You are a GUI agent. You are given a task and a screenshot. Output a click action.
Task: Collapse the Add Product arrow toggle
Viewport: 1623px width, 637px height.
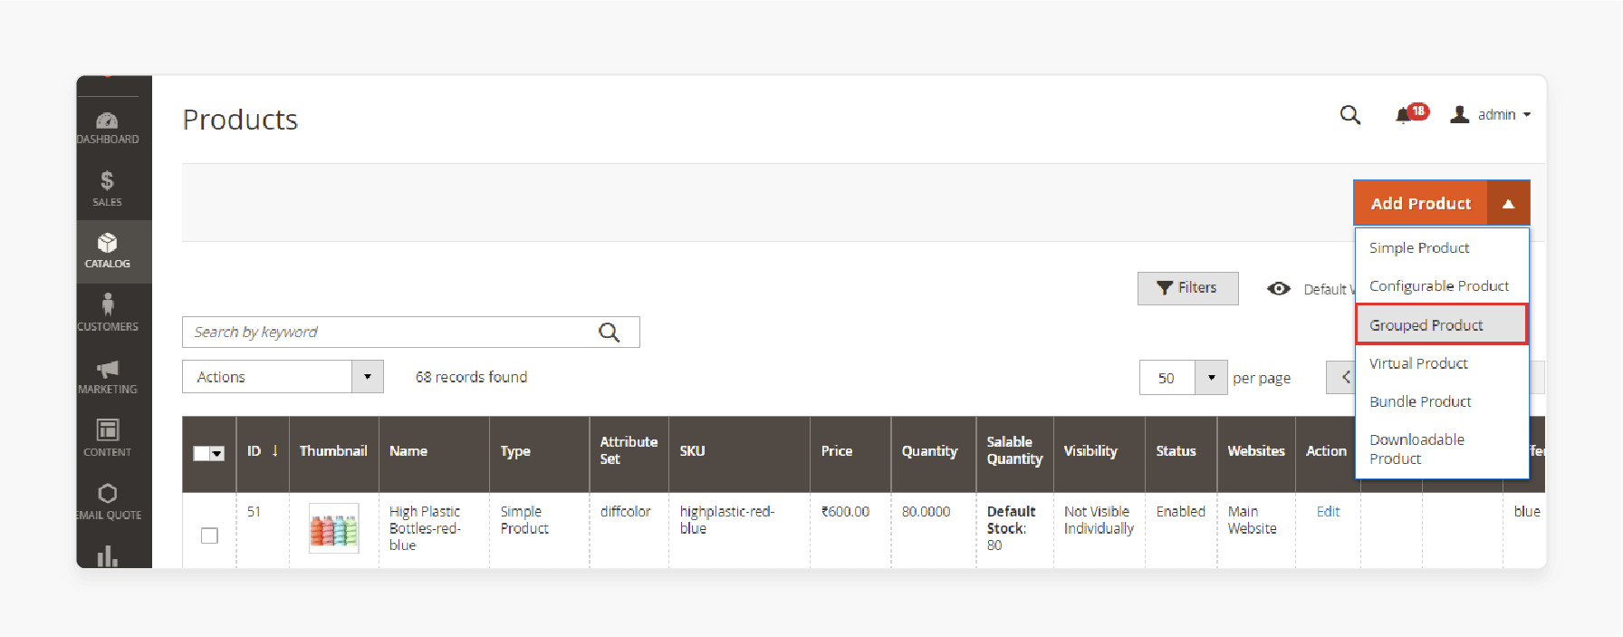point(1508,204)
